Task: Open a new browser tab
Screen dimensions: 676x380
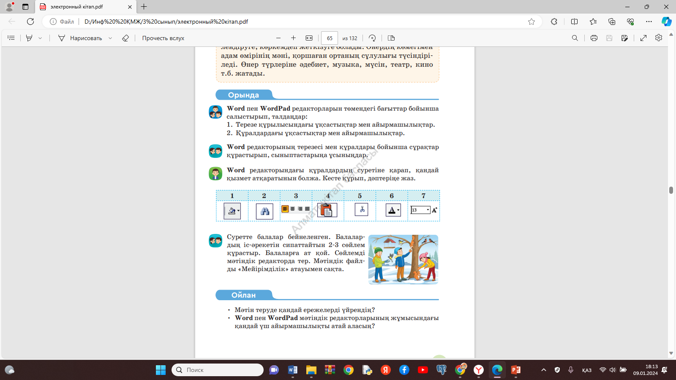Action: point(144,7)
